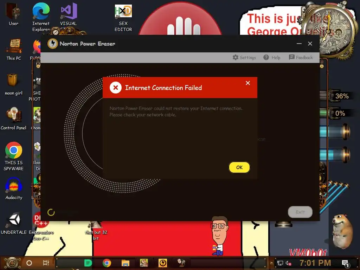Click the 0% gauge gadget
This screenshot has height=270, width=360.
click(337, 113)
